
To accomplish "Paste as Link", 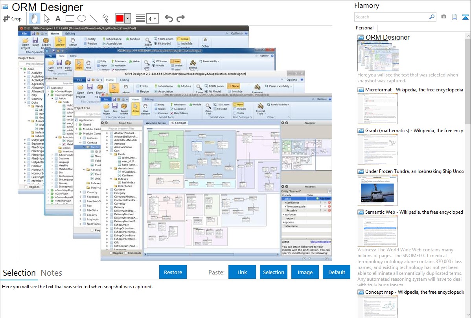I will (242, 272).
